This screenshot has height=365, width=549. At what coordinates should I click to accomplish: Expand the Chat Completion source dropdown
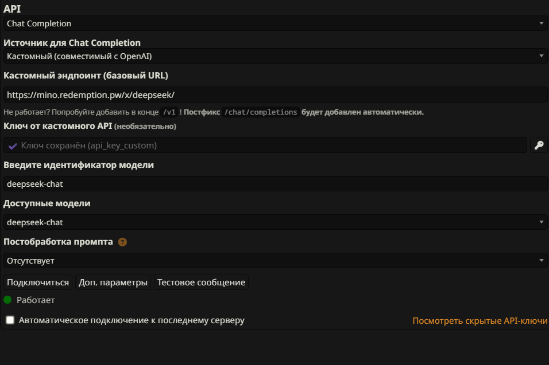(x=275, y=56)
